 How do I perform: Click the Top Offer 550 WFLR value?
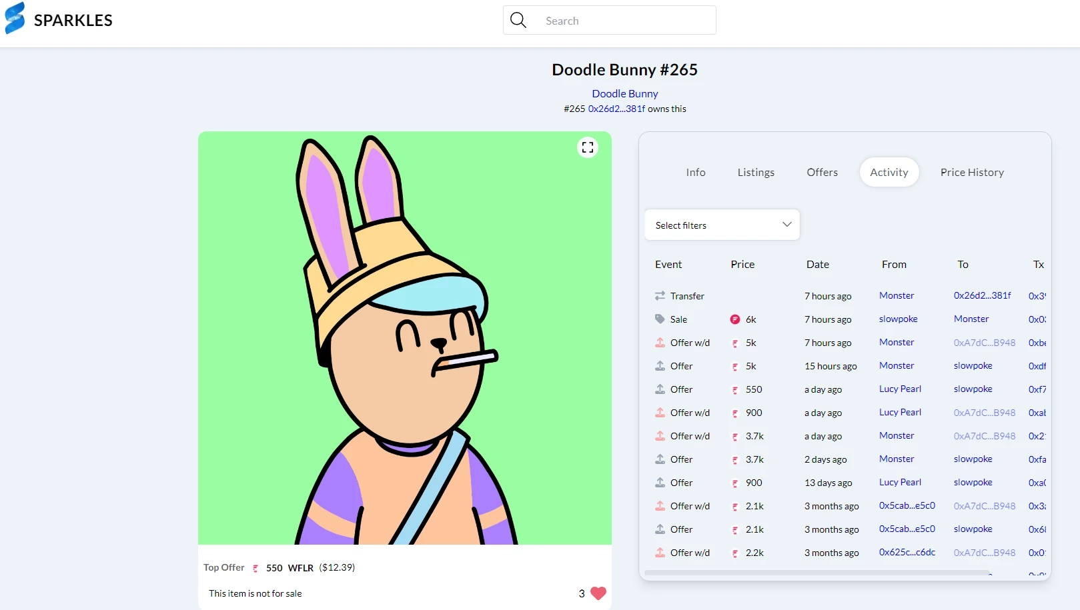(290, 568)
